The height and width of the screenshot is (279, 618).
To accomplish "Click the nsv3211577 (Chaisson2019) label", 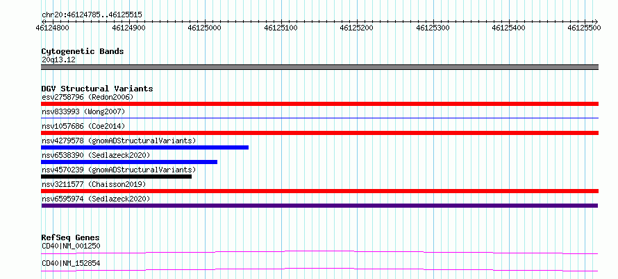I will 94,184.
